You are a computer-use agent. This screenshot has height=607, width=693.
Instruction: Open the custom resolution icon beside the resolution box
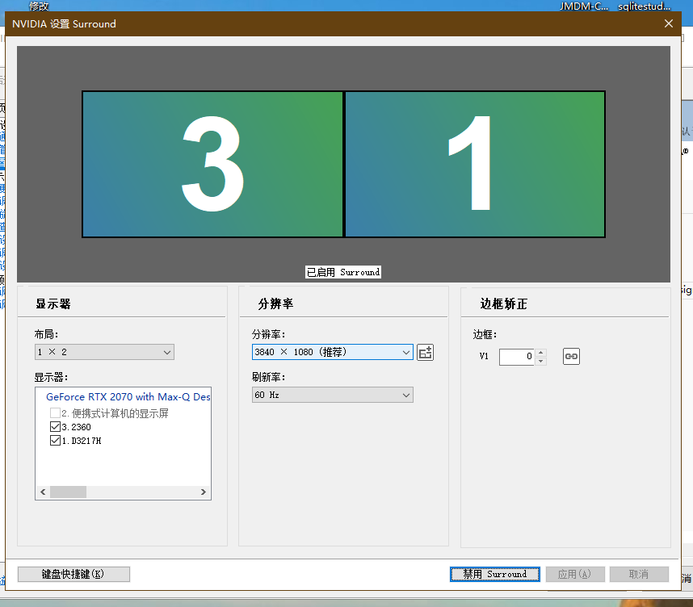(x=426, y=352)
